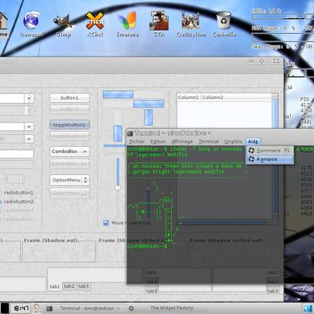Screen dimensions: 314x314
Task: Expand the third combo arrow at left
Action: point(29,126)
